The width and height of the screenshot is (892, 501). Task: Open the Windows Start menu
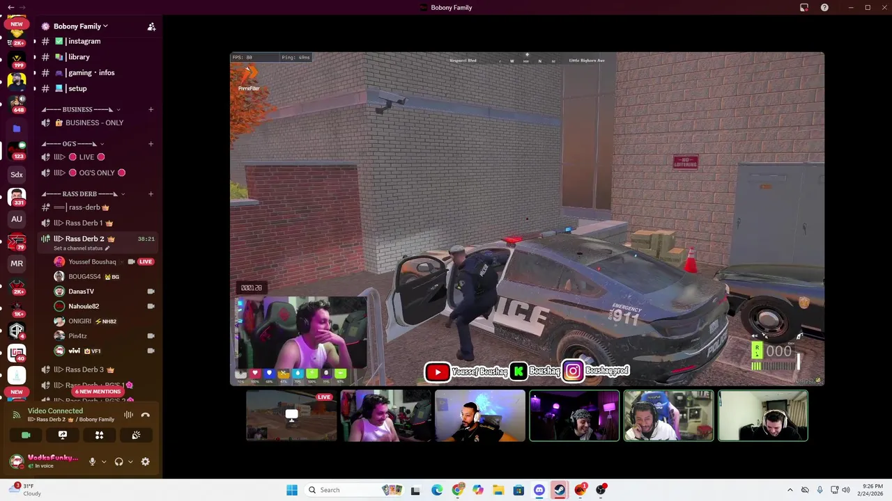pyautogui.click(x=292, y=490)
